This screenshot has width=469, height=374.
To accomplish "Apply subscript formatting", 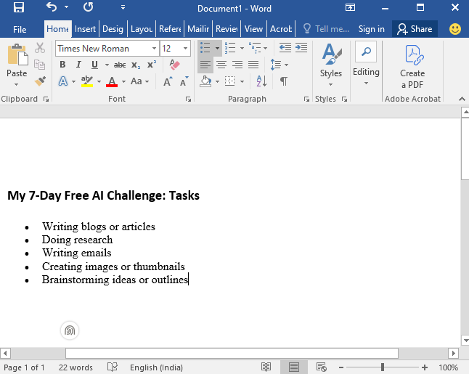I will pyautogui.click(x=136, y=65).
